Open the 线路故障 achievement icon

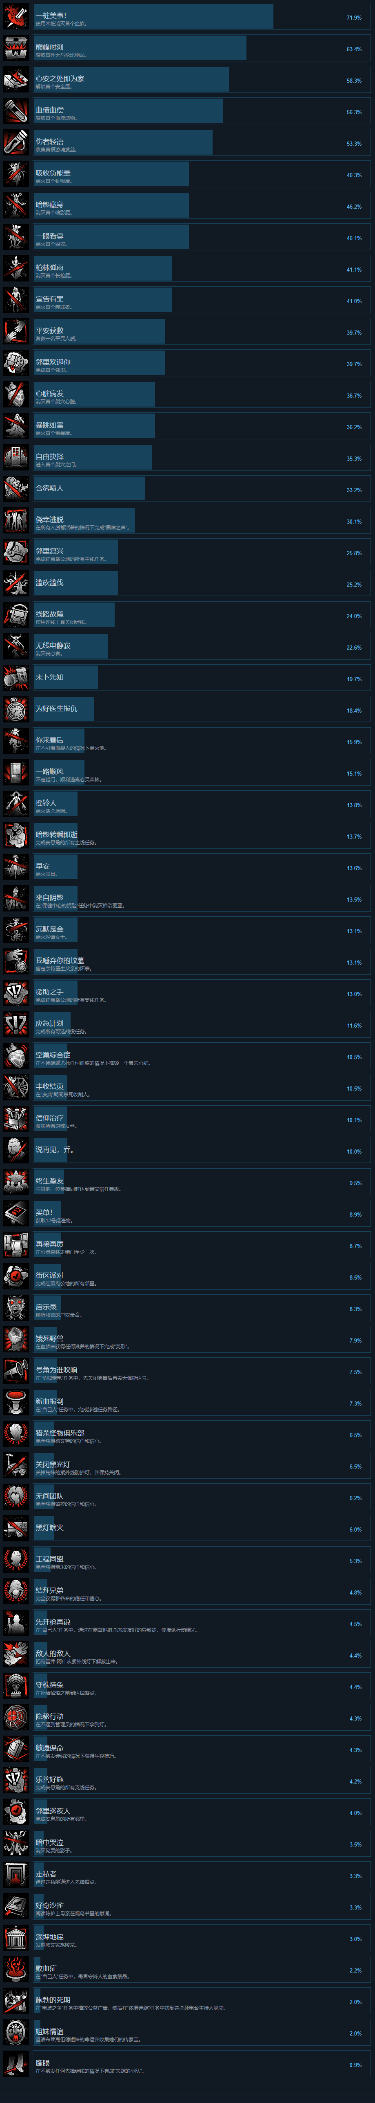(16, 616)
